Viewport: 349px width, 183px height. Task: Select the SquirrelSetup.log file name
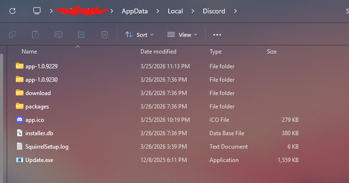[x=47, y=147]
